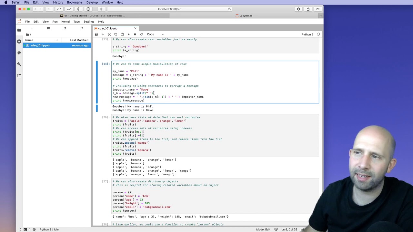Sort files by Last Modified column header

[79, 40]
